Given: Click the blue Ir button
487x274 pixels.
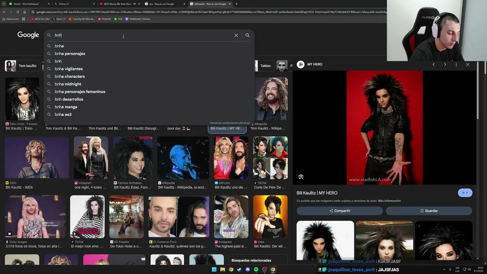Looking at the screenshot, I should pos(465,193).
